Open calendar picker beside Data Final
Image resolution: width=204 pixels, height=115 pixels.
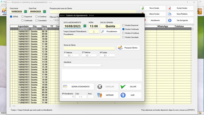[x=44, y=11]
